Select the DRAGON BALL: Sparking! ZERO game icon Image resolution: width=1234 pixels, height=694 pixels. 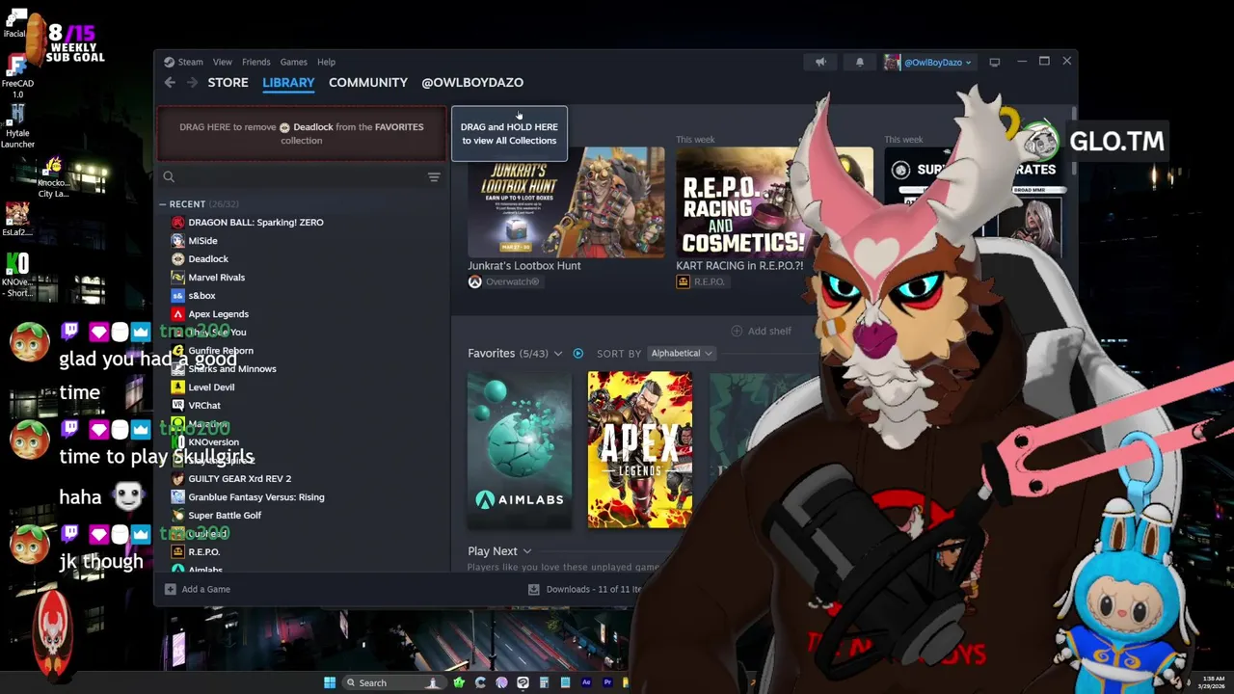point(177,223)
